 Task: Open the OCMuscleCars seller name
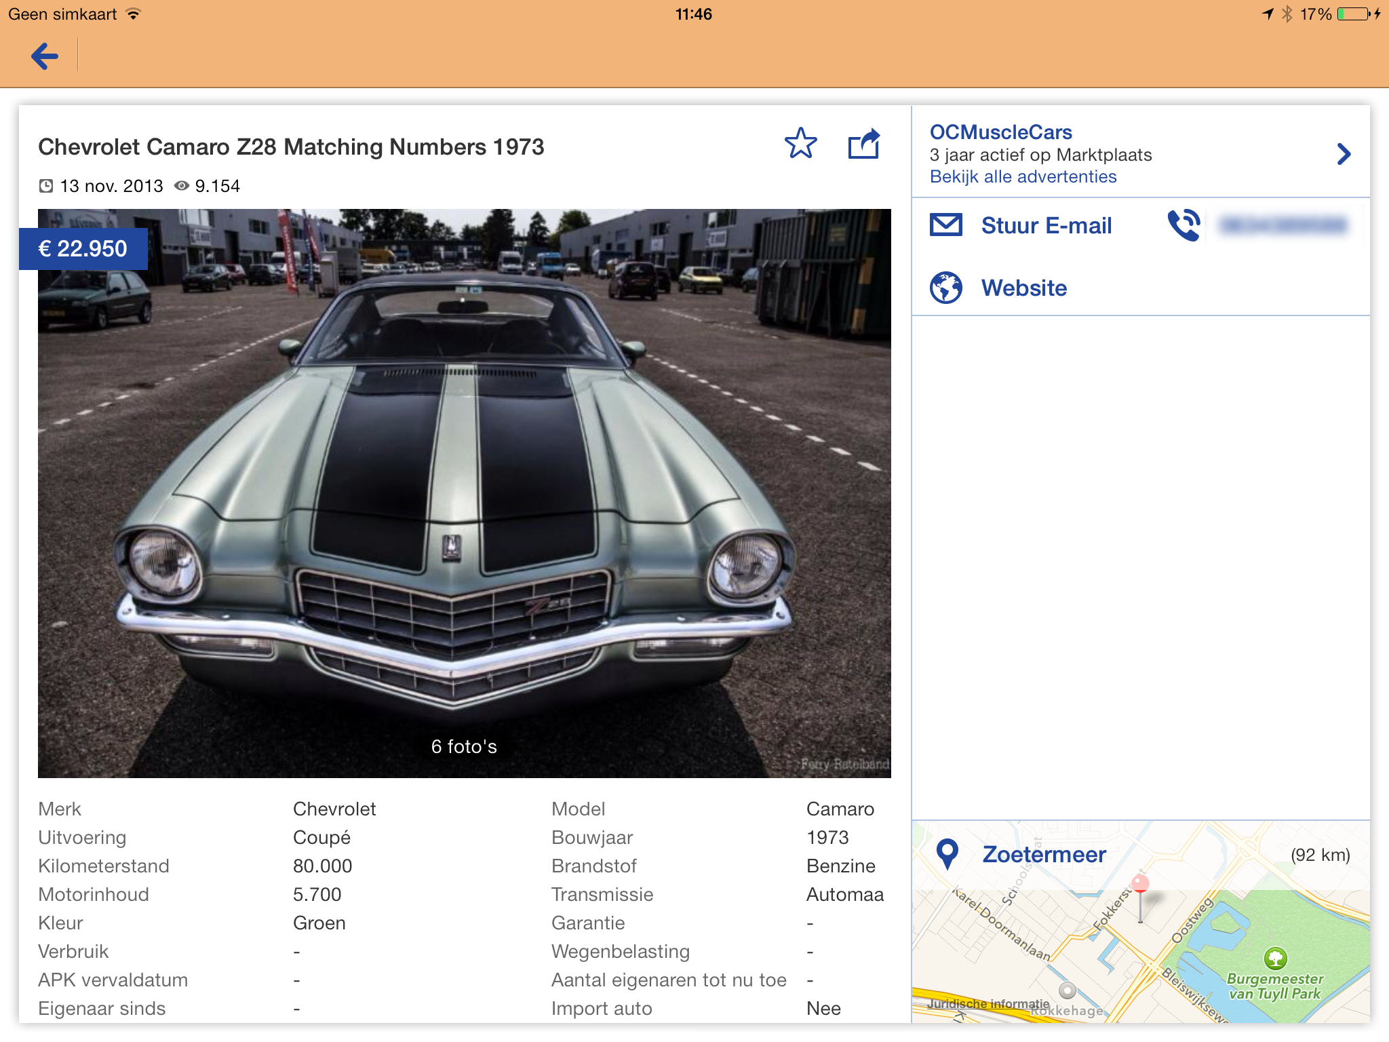(x=1000, y=132)
